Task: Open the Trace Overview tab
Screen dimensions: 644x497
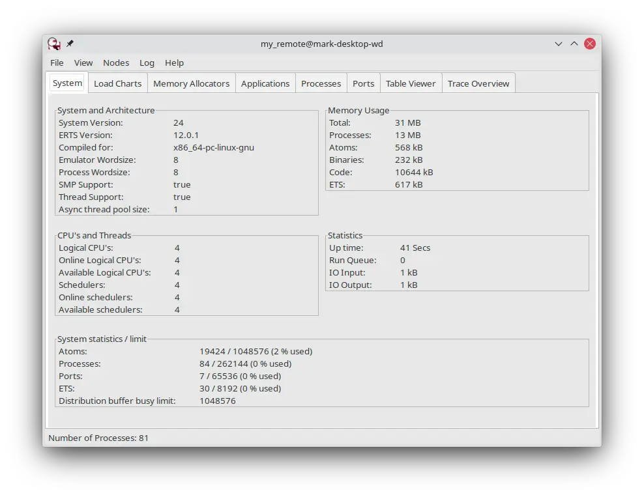Action: point(478,83)
